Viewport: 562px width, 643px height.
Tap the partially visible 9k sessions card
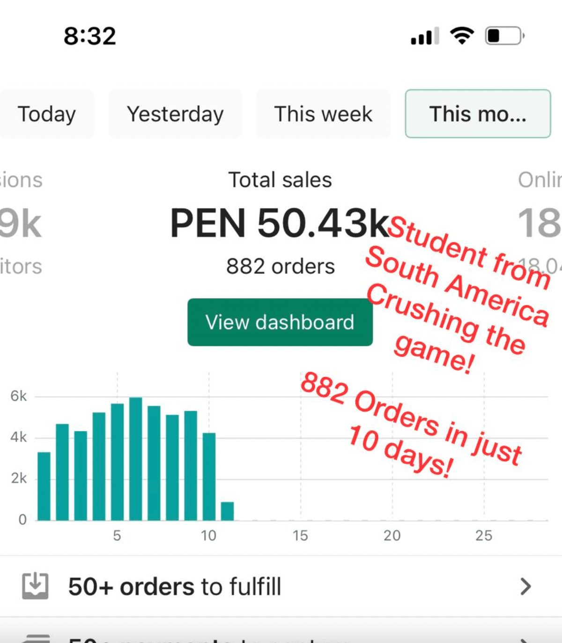[x=21, y=224]
